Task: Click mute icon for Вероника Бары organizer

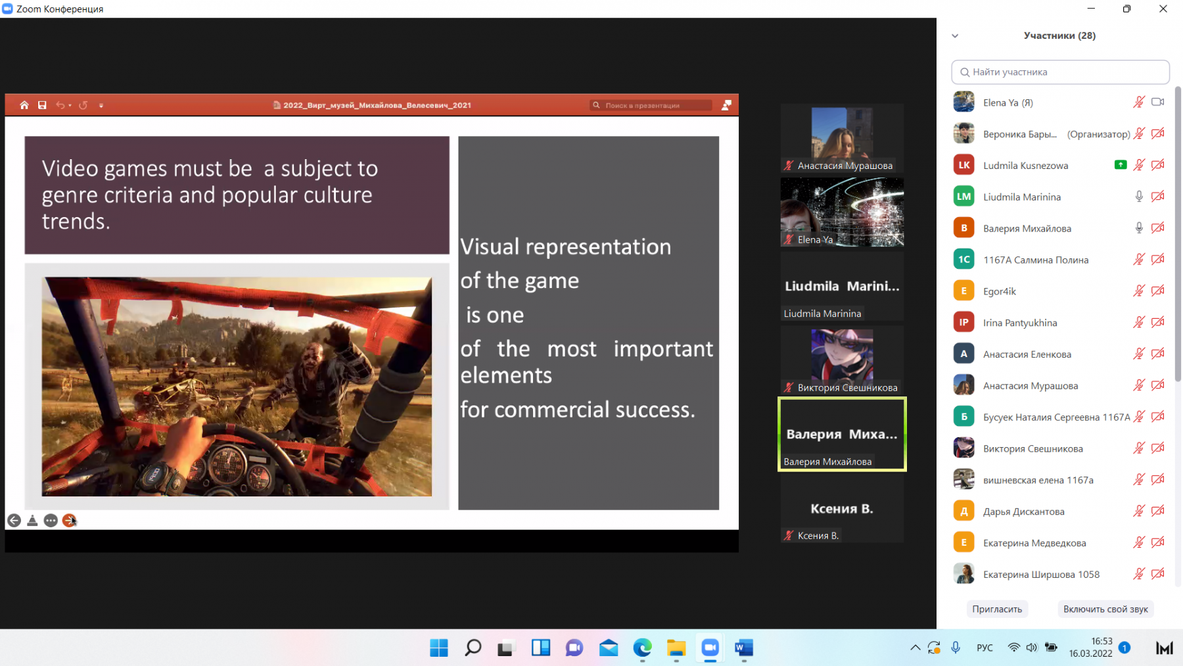Action: (1139, 133)
